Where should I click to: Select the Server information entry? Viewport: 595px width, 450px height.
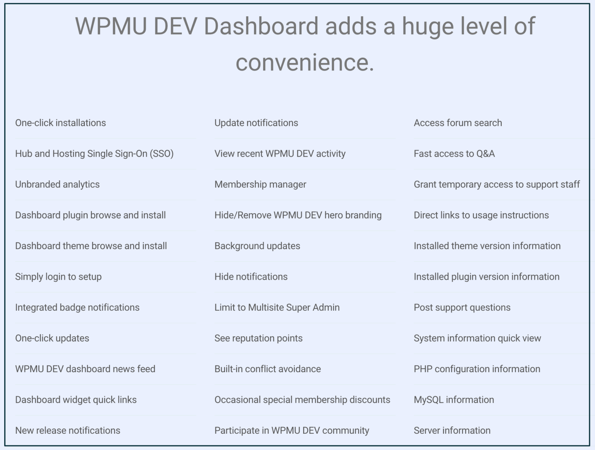(x=452, y=430)
